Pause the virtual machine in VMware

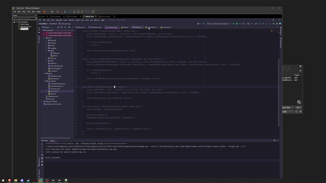(x=44, y=11)
